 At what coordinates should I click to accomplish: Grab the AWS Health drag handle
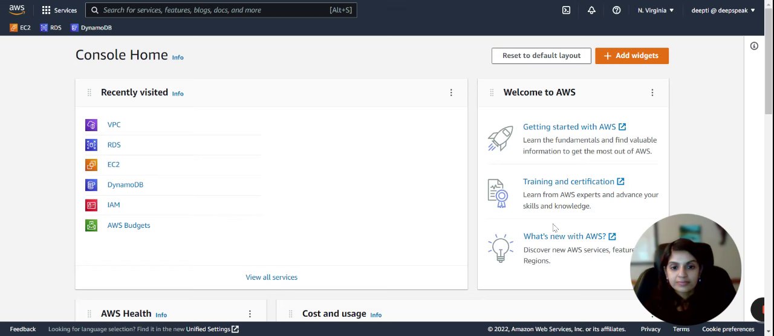(x=89, y=314)
